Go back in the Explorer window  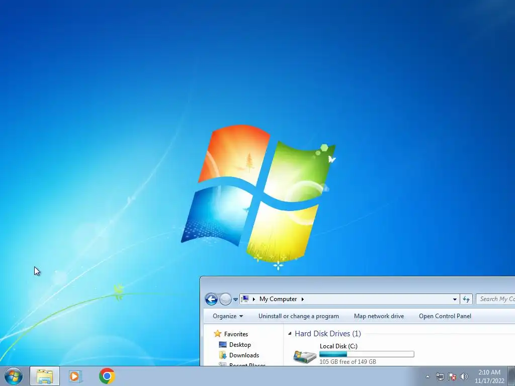coord(211,299)
